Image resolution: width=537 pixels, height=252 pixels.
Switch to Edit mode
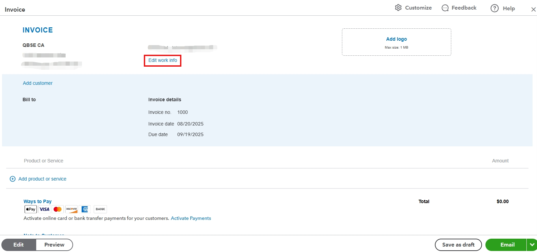(x=19, y=245)
